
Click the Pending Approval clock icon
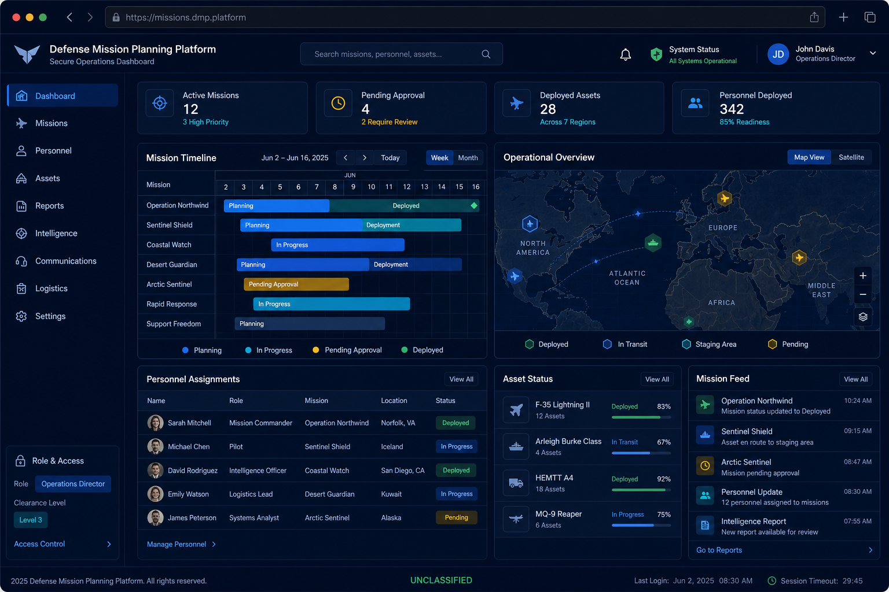pyautogui.click(x=338, y=103)
